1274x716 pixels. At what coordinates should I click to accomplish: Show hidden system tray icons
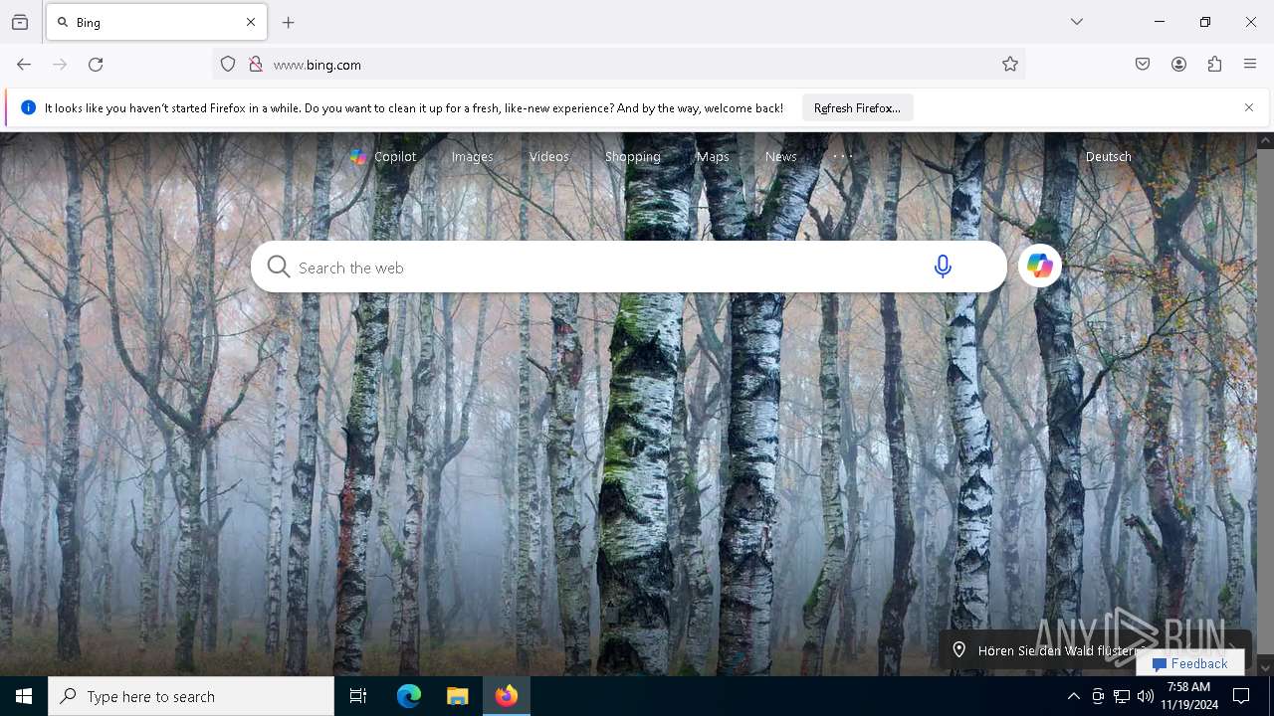tap(1073, 696)
